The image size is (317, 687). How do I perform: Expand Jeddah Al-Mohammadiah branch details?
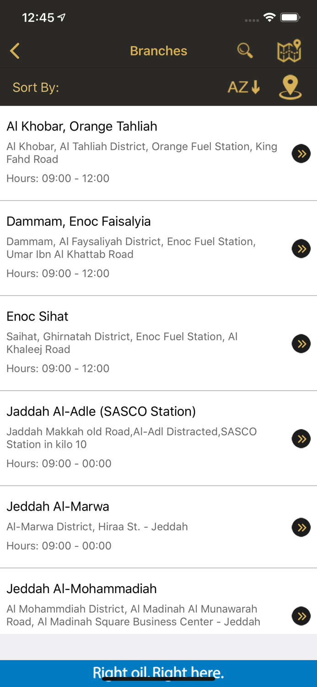click(301, 616)
